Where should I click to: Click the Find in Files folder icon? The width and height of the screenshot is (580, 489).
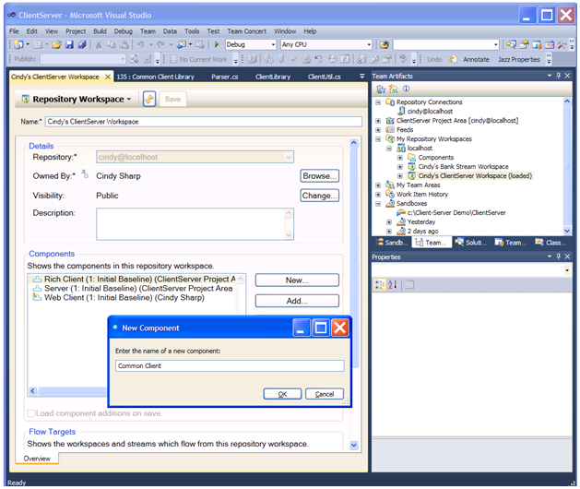pos(385,45)
